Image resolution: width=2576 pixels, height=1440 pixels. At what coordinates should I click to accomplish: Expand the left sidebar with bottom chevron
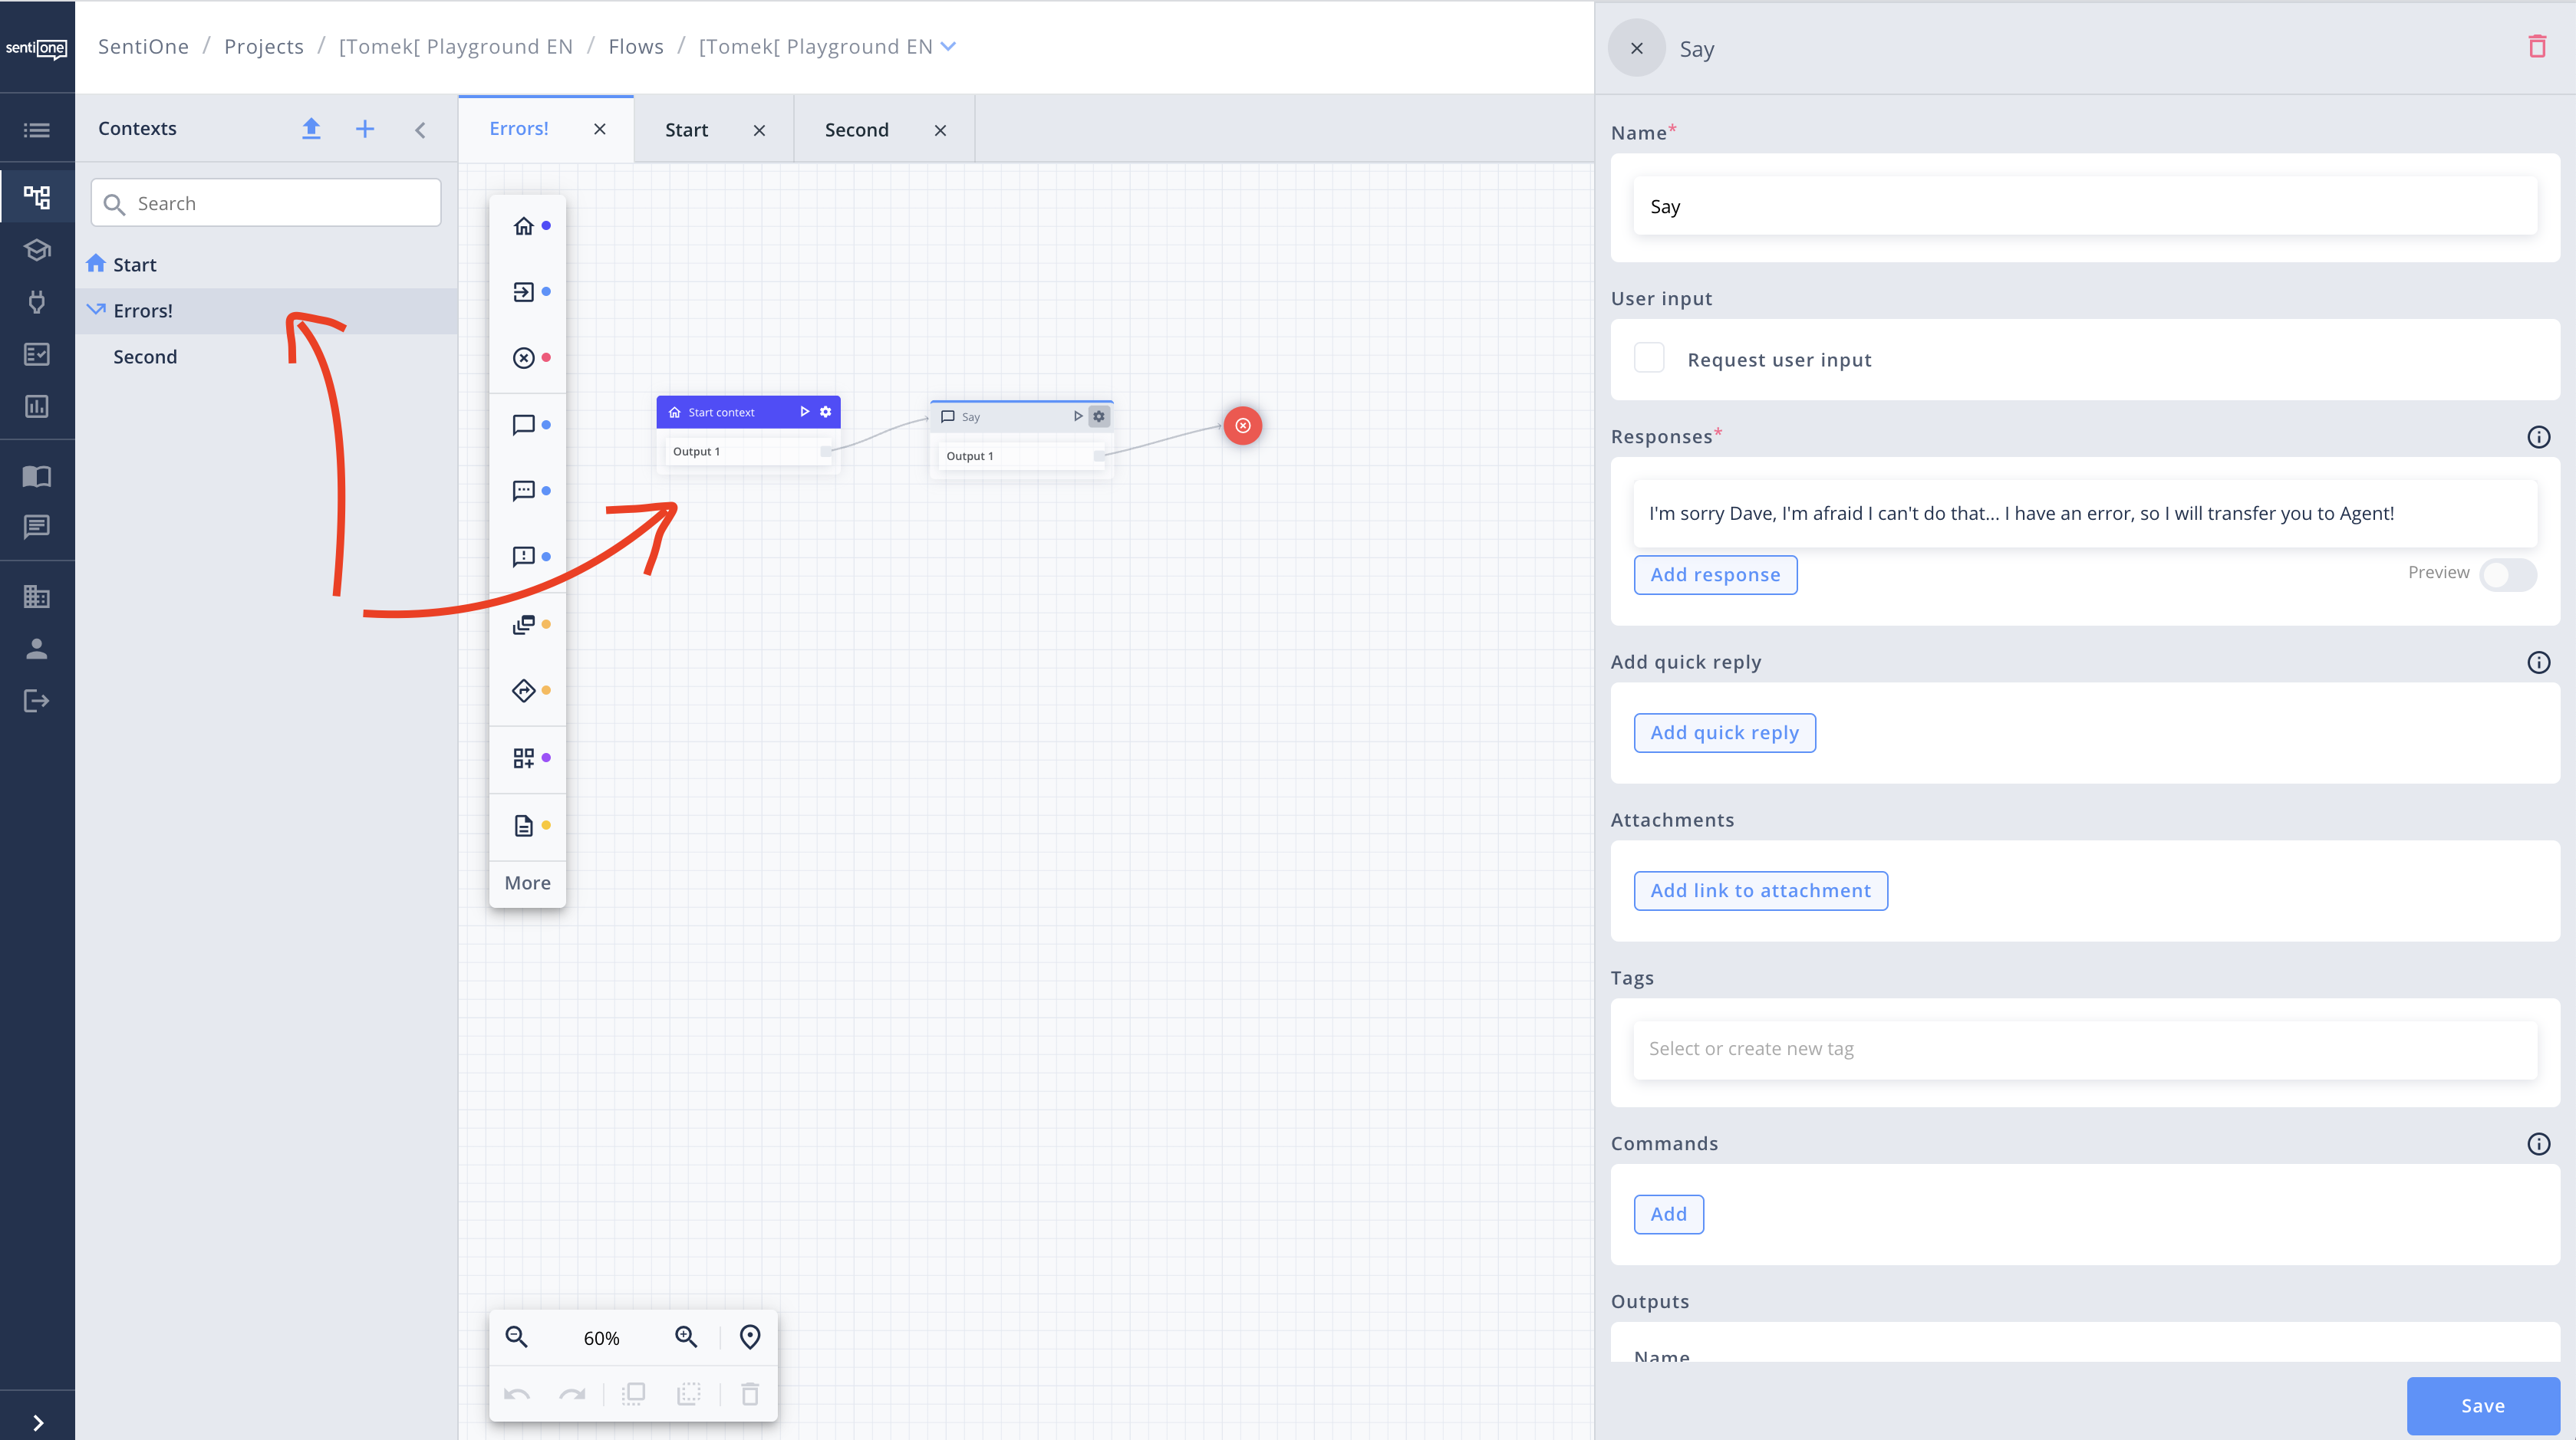coord(38,1422)
